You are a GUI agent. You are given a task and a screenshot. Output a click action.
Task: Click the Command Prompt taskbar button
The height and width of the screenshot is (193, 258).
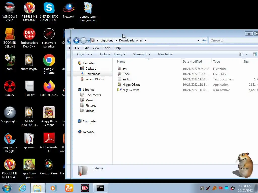[x=100, y=188]
